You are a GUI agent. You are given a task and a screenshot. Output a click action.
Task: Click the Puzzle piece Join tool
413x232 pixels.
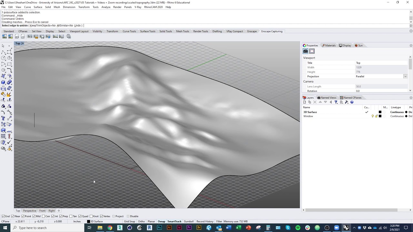click(x=3, y=95)
